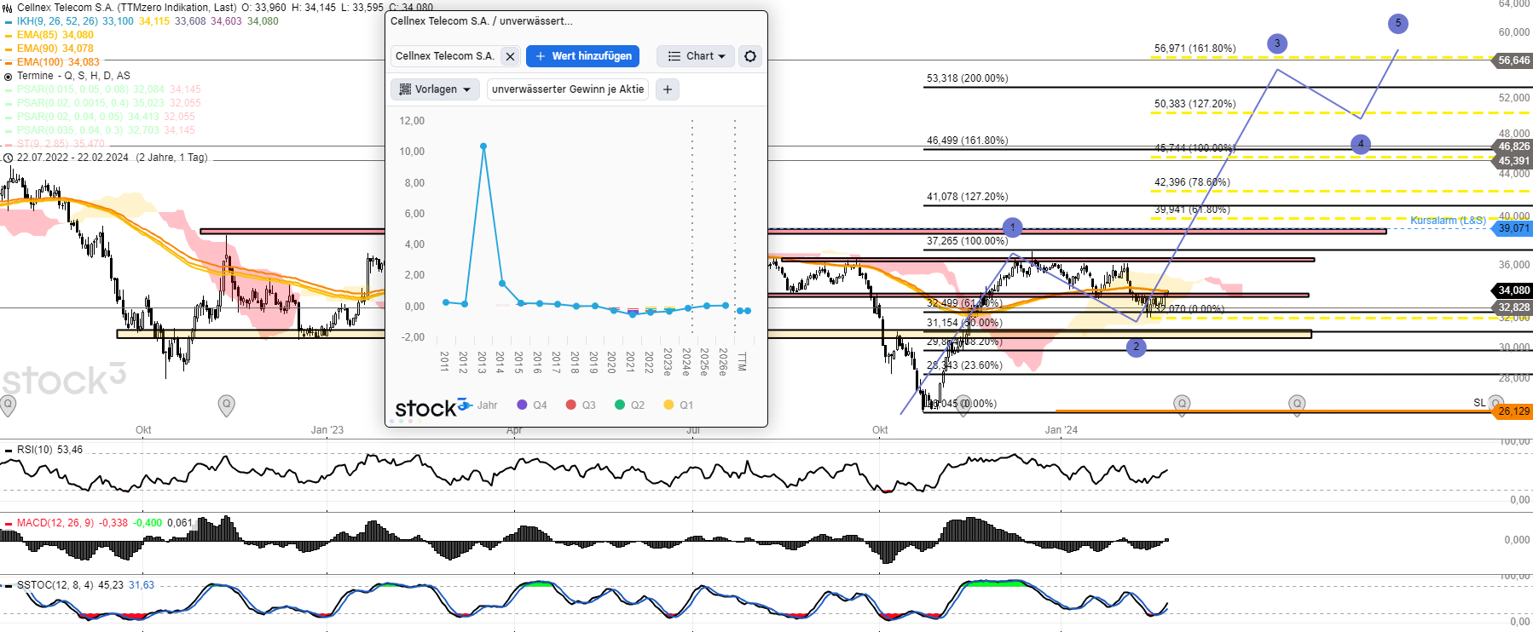Click Fibonacci label 53,318 (200.00%)

coord(967,78)
